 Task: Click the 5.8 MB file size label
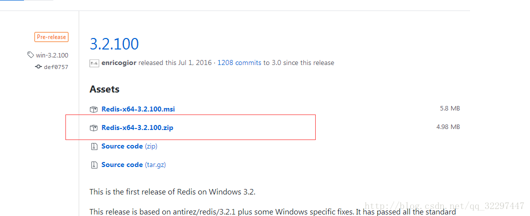(450, 108)
